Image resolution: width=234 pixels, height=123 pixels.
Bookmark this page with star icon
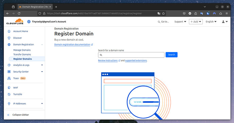163,14
